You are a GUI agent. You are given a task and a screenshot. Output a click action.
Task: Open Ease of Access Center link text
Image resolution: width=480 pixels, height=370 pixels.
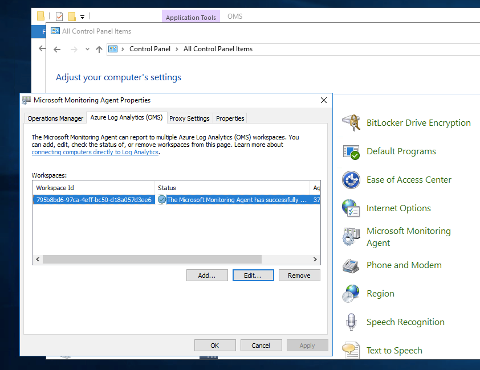(409, 180)
